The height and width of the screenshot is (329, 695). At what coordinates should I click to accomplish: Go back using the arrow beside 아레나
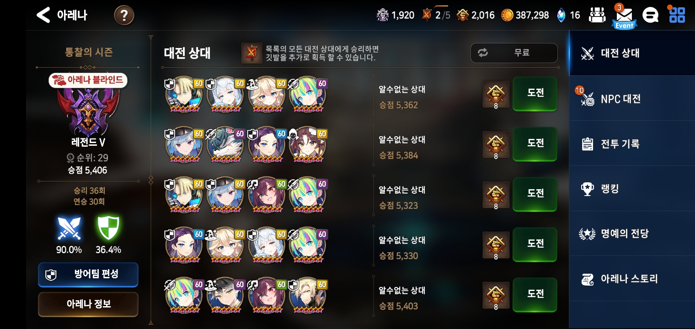click(43, 15)
